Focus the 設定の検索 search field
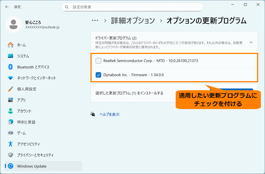The width and height of the screenshot is (265, 174). click(x=132, y=7)
